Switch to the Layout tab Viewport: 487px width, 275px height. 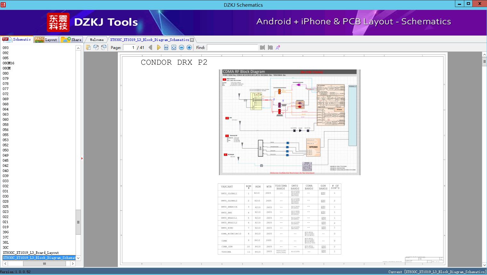(x=46, y=40)
